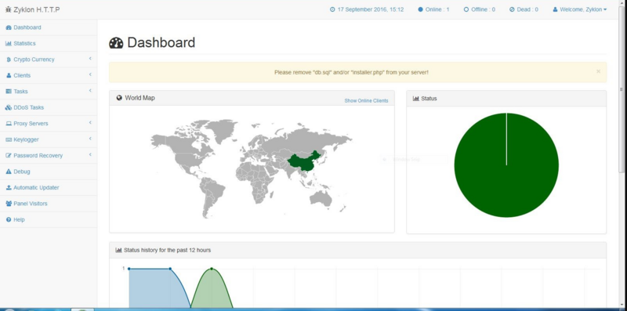Click the large Dashboard heading gauge icon
This screenshot has width=627, height=311.
tap(116, 43)
